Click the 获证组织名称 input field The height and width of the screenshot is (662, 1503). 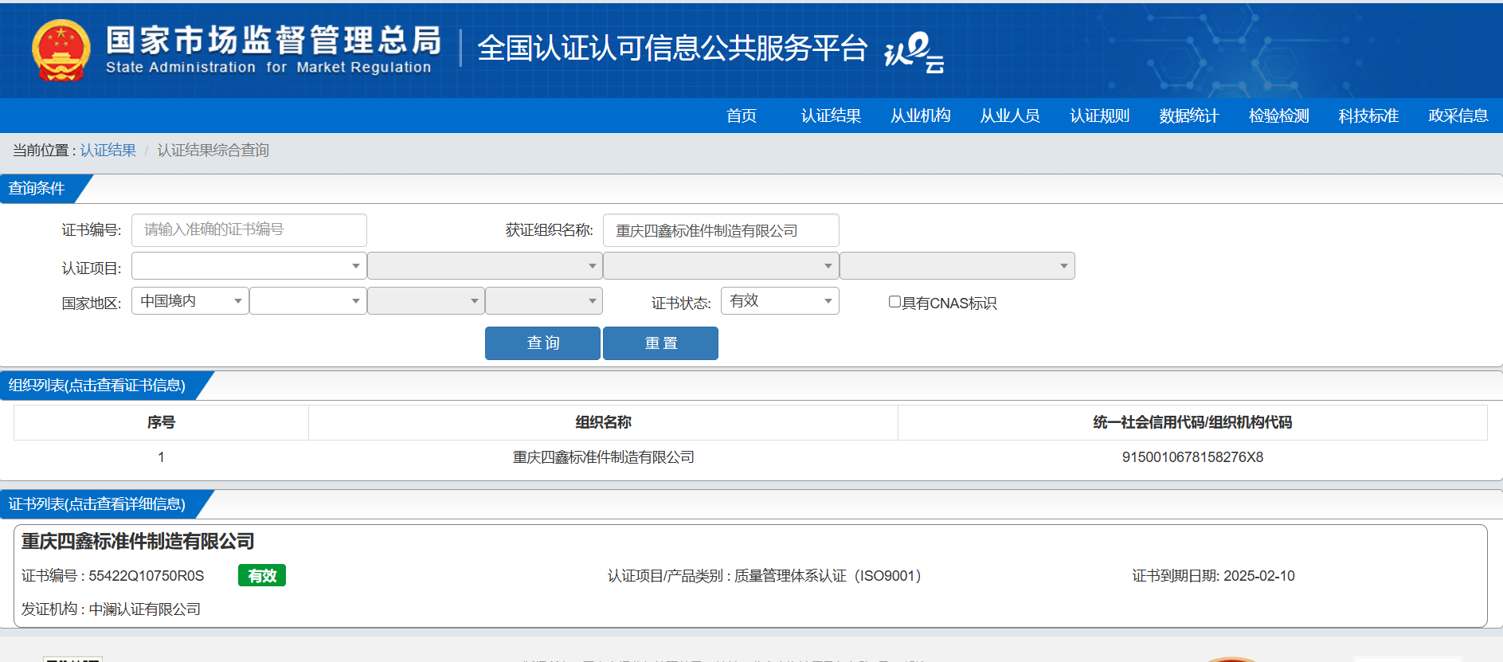(x=721, y=230)
